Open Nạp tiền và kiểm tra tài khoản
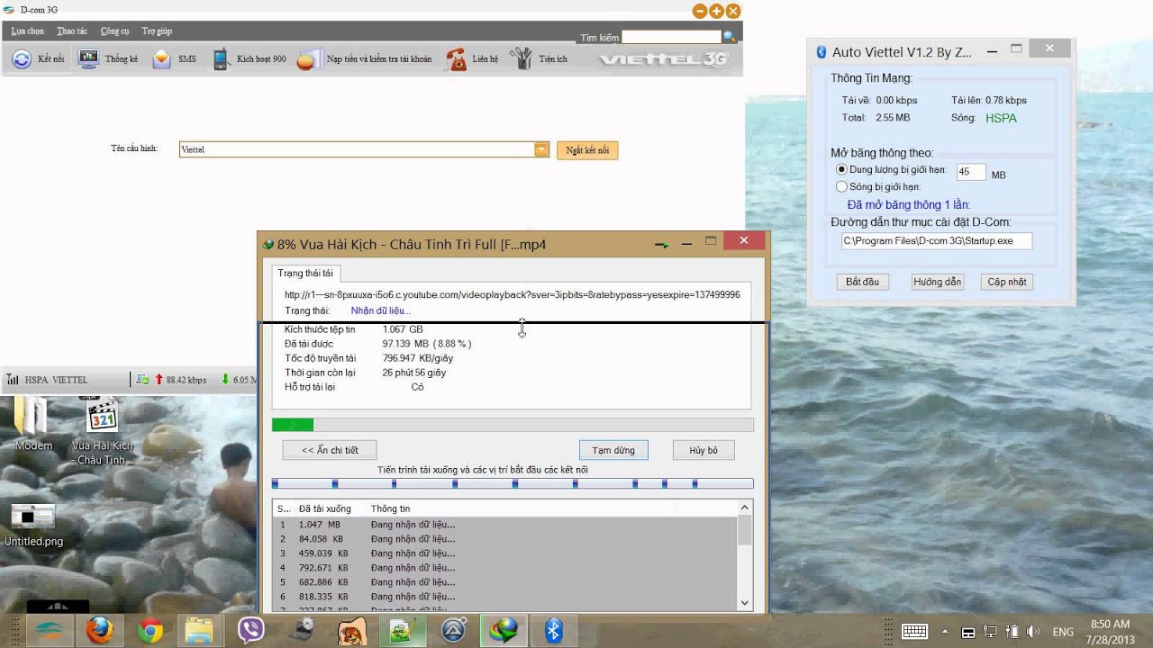Viewport: 1153px width, 648px height. 364,59
